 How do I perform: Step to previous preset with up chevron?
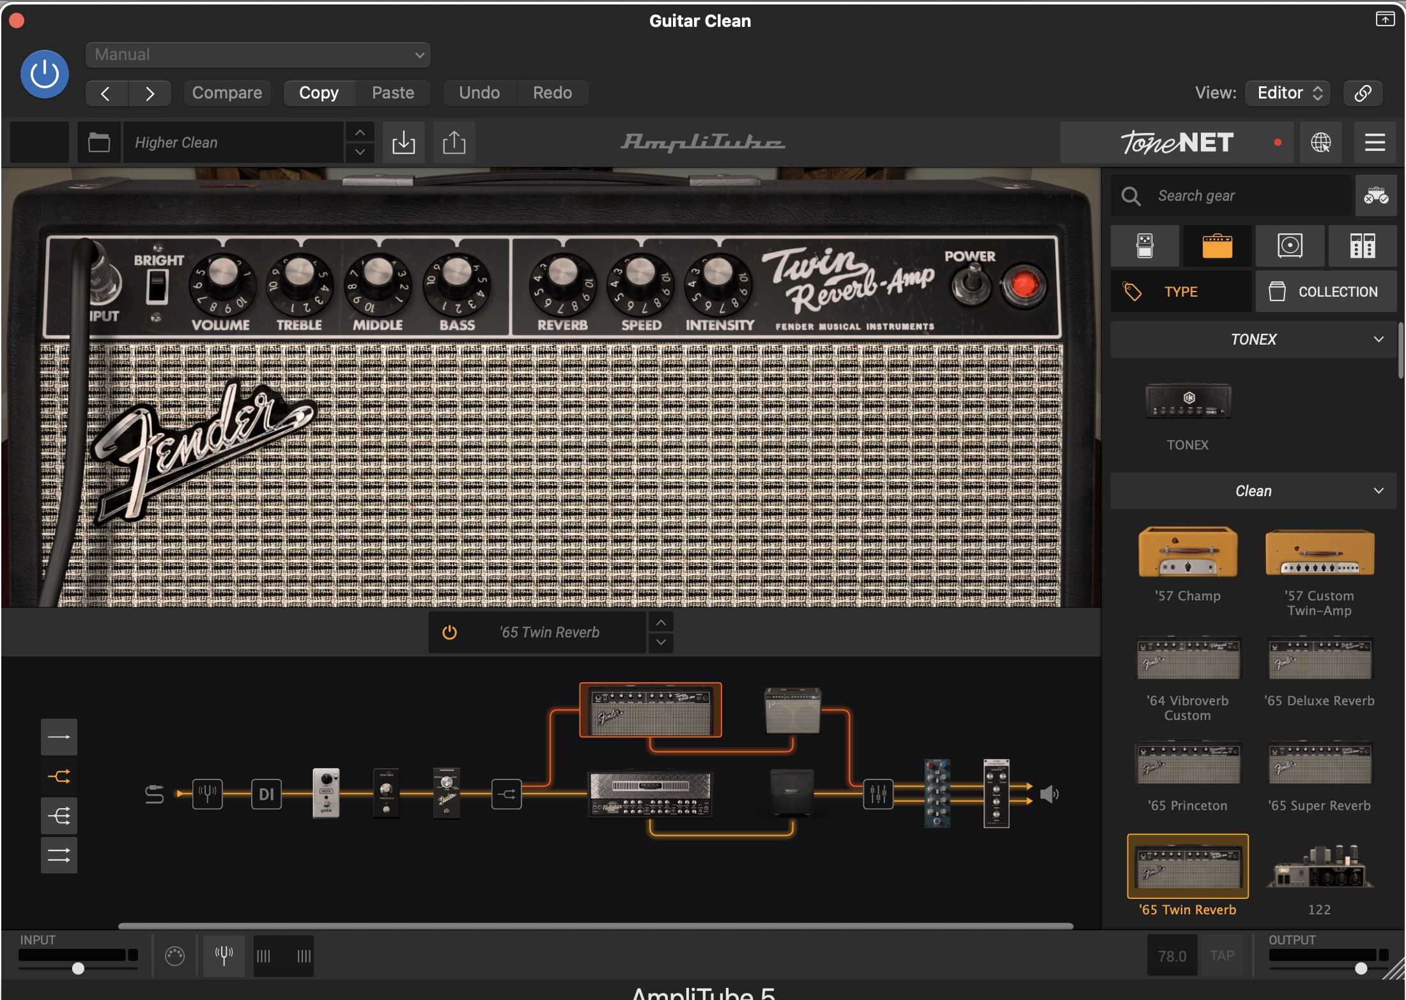click(360, 132)
